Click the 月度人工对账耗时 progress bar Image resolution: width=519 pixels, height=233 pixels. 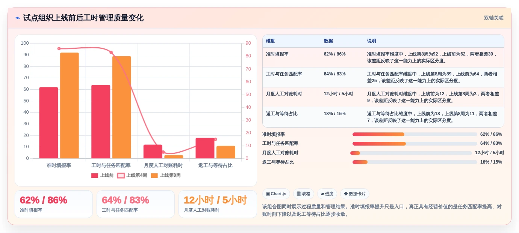point(411,153)
